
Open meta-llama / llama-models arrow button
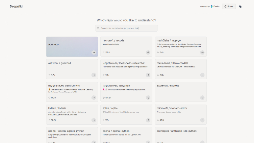pos(202,75)
